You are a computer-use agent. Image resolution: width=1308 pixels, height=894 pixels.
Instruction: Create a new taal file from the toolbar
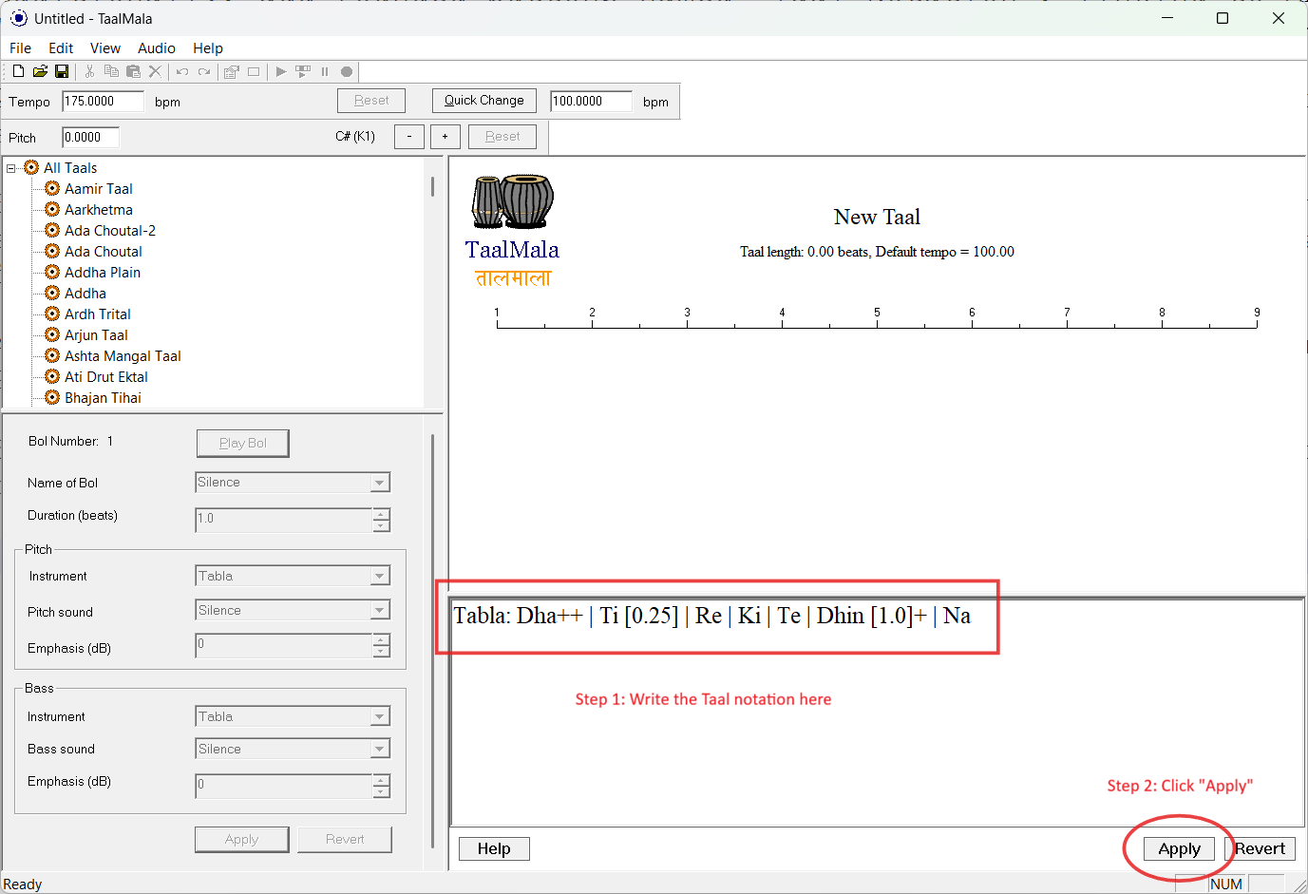click(18, 71)
